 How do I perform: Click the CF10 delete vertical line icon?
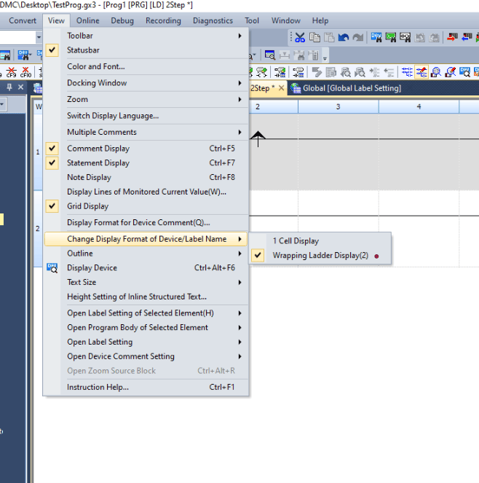[x=26, y=72]
